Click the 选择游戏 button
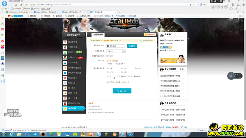The height and width of the screenshot is (138, 246). 132,46
